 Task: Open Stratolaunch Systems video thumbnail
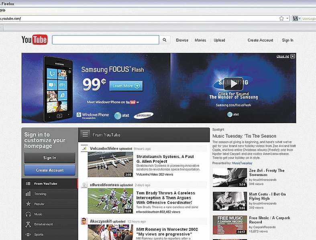click(110, 164)
